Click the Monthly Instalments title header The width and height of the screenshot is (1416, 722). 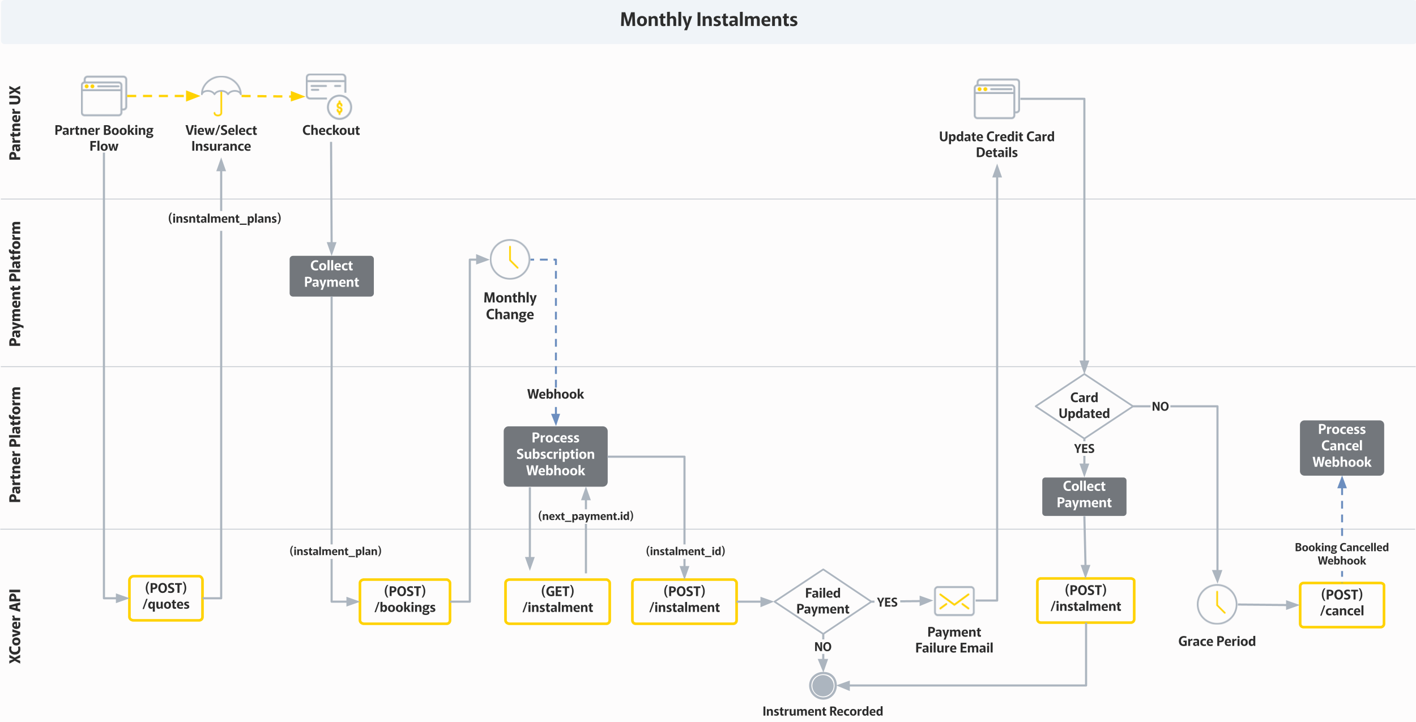pyautogui.click(x=708, y=20)
